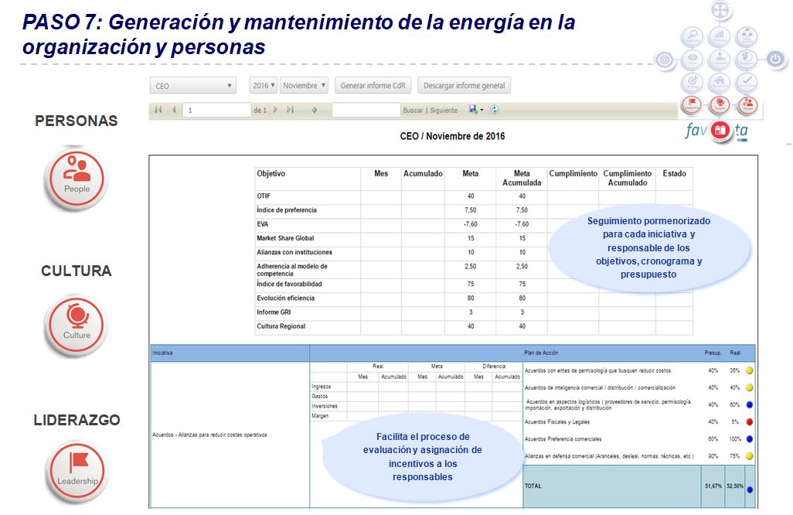
Task: Click the org chart icon in the hub diagram
Action: point(747,36)
